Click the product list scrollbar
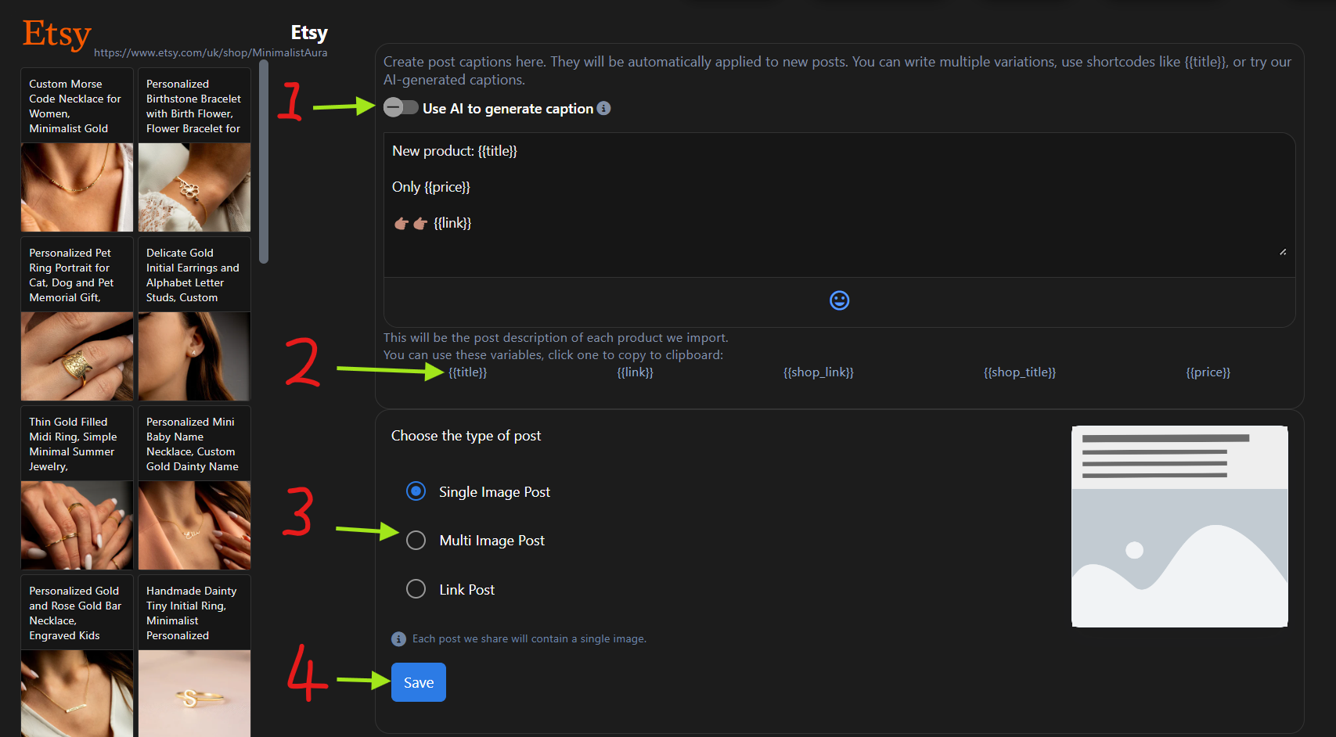Screen dimensions: 1336x737 pos(264,162)
